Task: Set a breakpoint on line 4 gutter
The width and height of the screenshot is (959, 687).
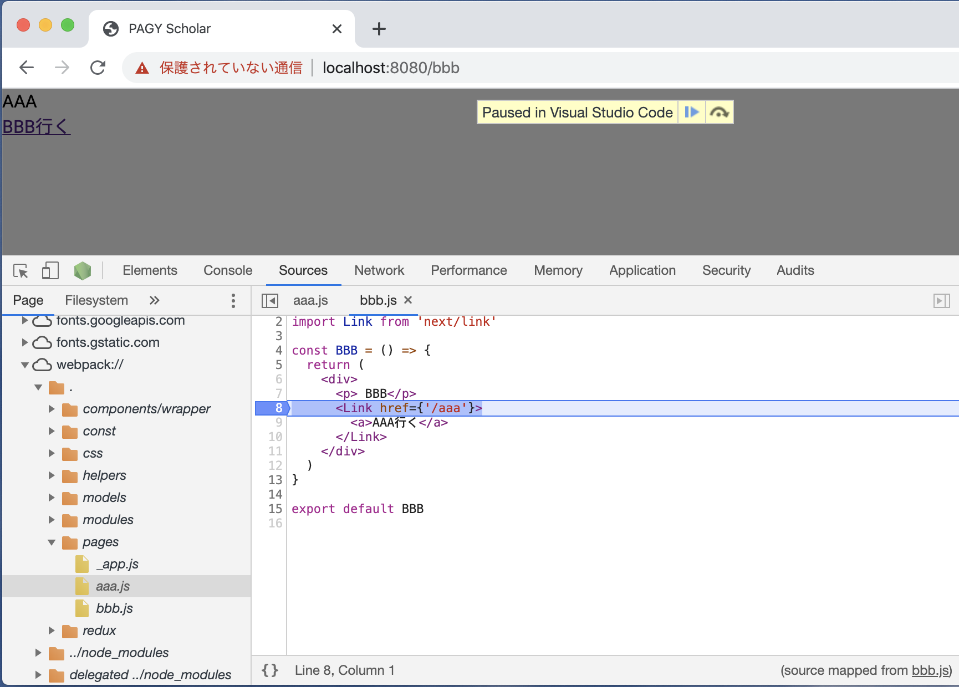Action: click(x=279, y=351)
